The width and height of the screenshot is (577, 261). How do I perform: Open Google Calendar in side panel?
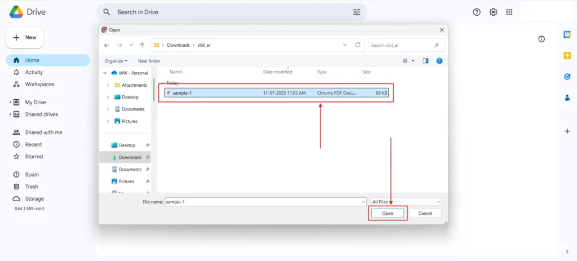[x=567, y=34]
